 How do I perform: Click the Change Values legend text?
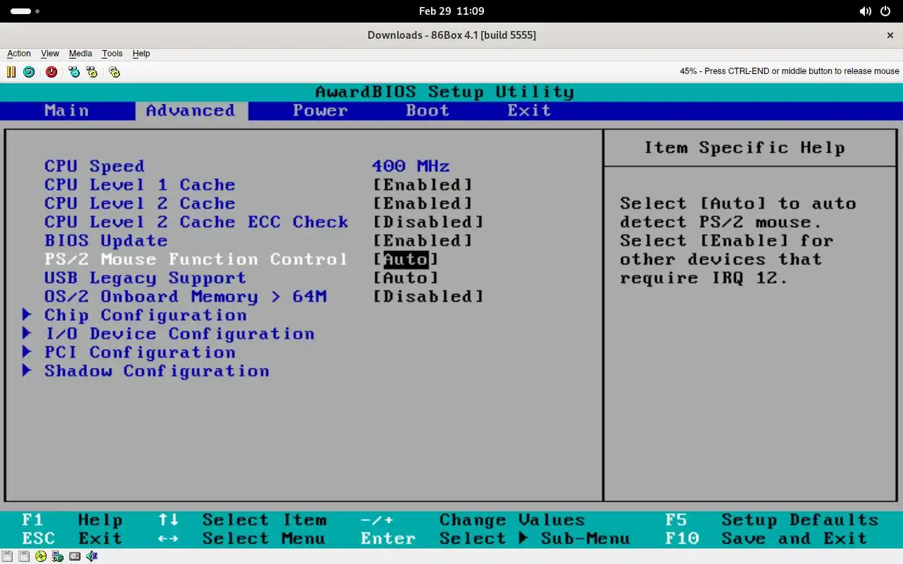(x=512, y=520)
